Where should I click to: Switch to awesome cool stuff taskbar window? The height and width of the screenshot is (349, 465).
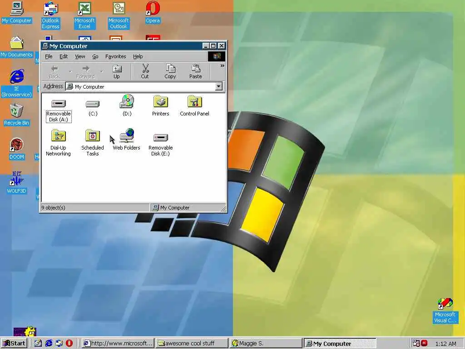[192, 344]
